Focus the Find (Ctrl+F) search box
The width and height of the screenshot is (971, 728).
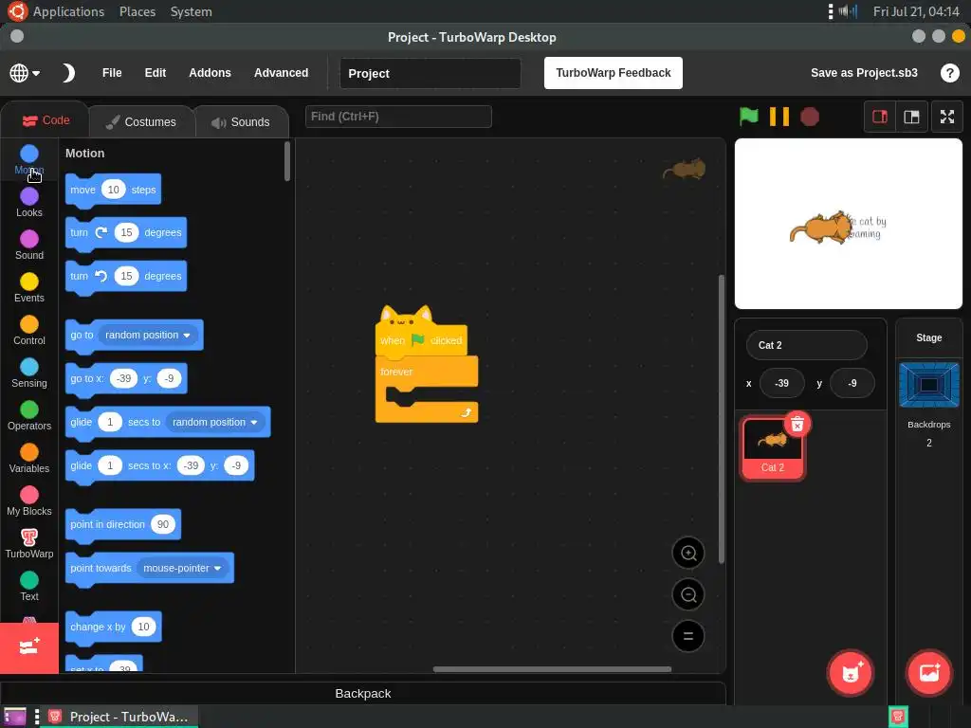398,117
